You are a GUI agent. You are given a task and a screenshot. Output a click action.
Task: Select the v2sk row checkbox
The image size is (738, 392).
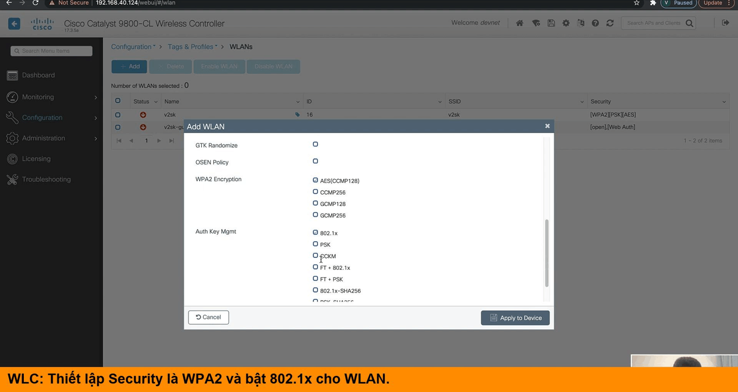point(118,115)
